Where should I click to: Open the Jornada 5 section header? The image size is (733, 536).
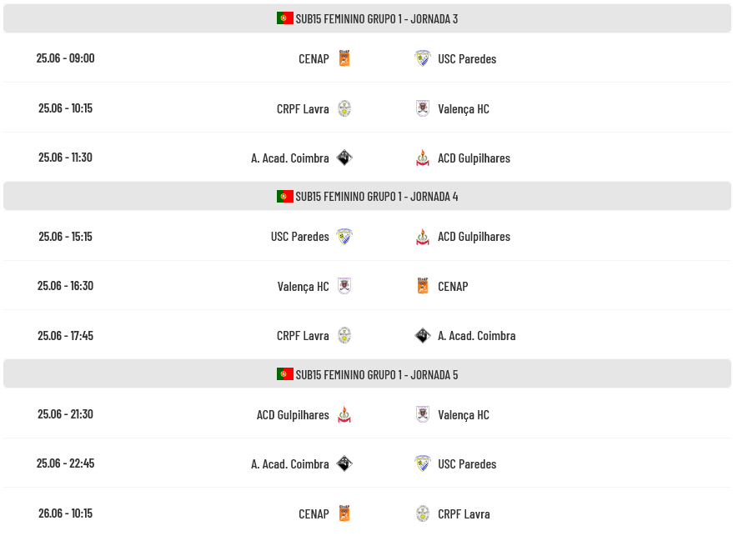pos(367,373)
